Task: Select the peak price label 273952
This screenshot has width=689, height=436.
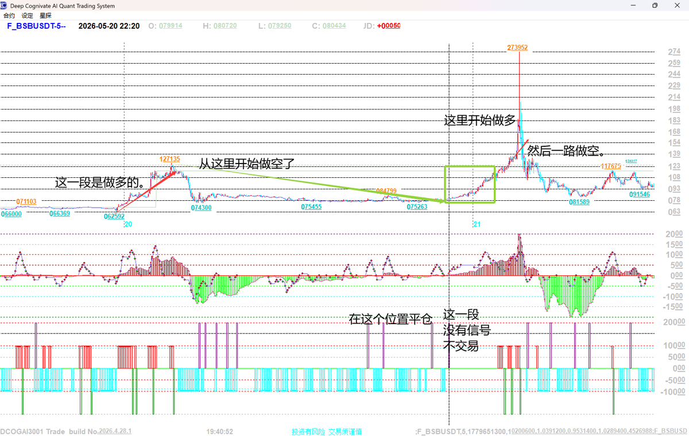Action: pos(517,48)
